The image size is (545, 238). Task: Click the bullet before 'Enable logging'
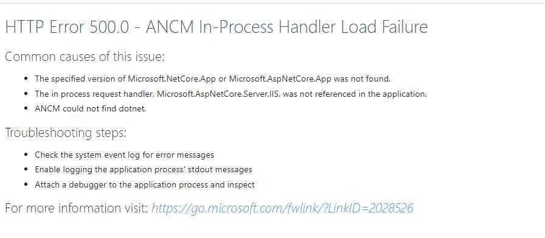pos(26,169)
